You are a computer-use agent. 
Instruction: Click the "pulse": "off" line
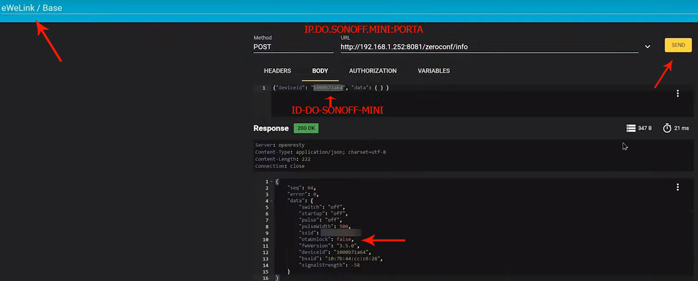[320, 220]
